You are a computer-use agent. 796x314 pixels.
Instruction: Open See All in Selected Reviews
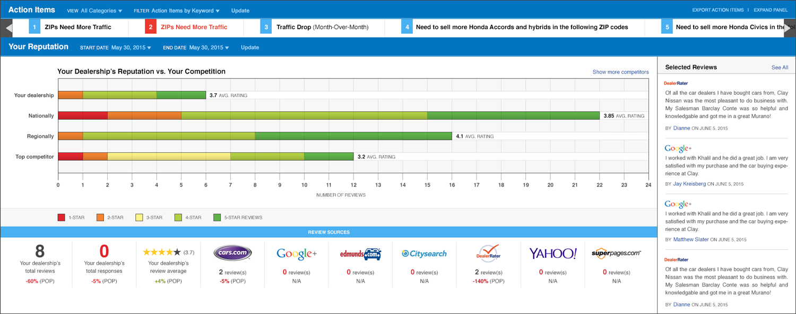tap(780, 68)
